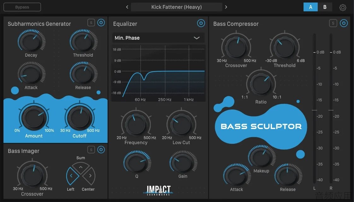Click the Subharmonics Amount knob
This screenshot has width=354, height=202.
tap(34, 118)
